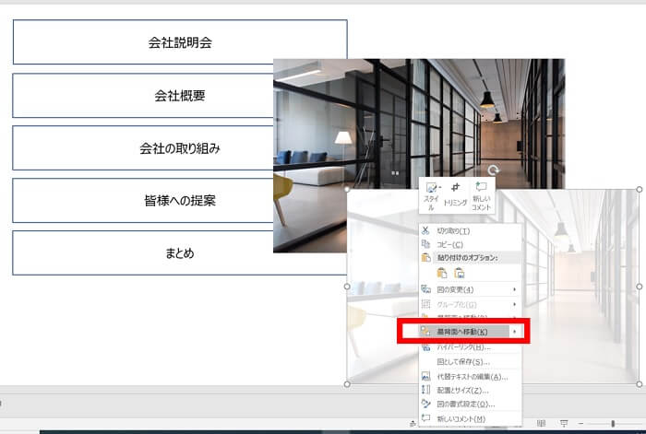Screen dimensions: 646x434
Task: Add a comment via 新しいコメント mini toolbar icon
Action: point(481,195)
